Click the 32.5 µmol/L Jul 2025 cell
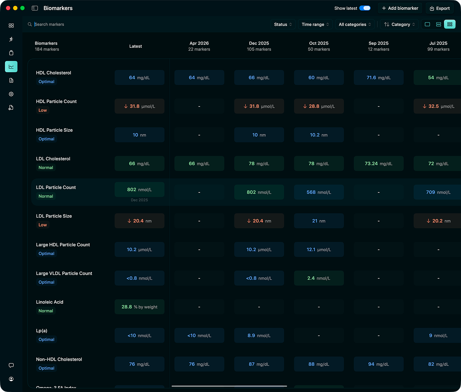This screenshot has width=461, height=392. (437, 106)
